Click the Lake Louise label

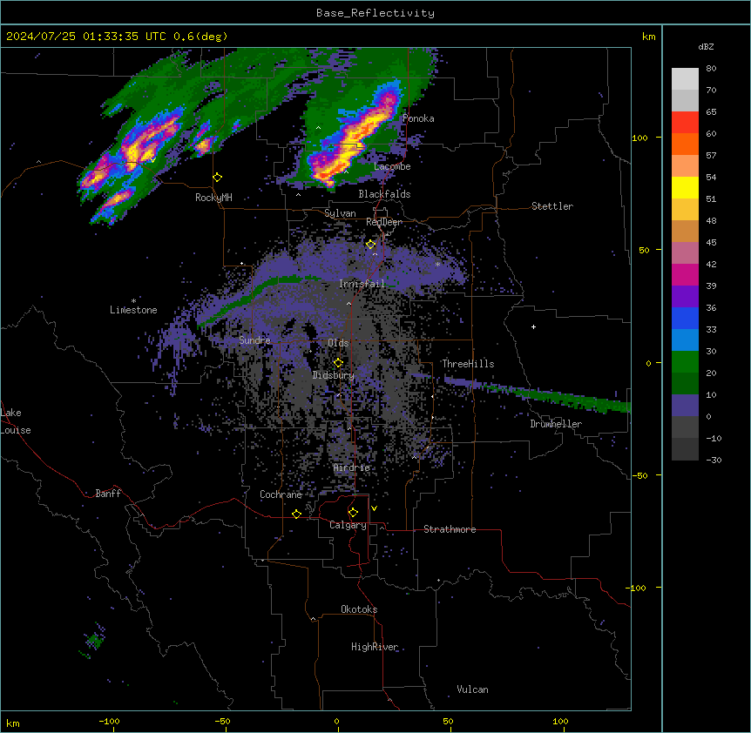click(x=16, y=421)
